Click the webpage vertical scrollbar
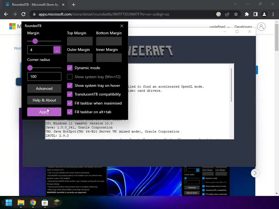This screenshot has height=209, width=279. pos(277,37)
